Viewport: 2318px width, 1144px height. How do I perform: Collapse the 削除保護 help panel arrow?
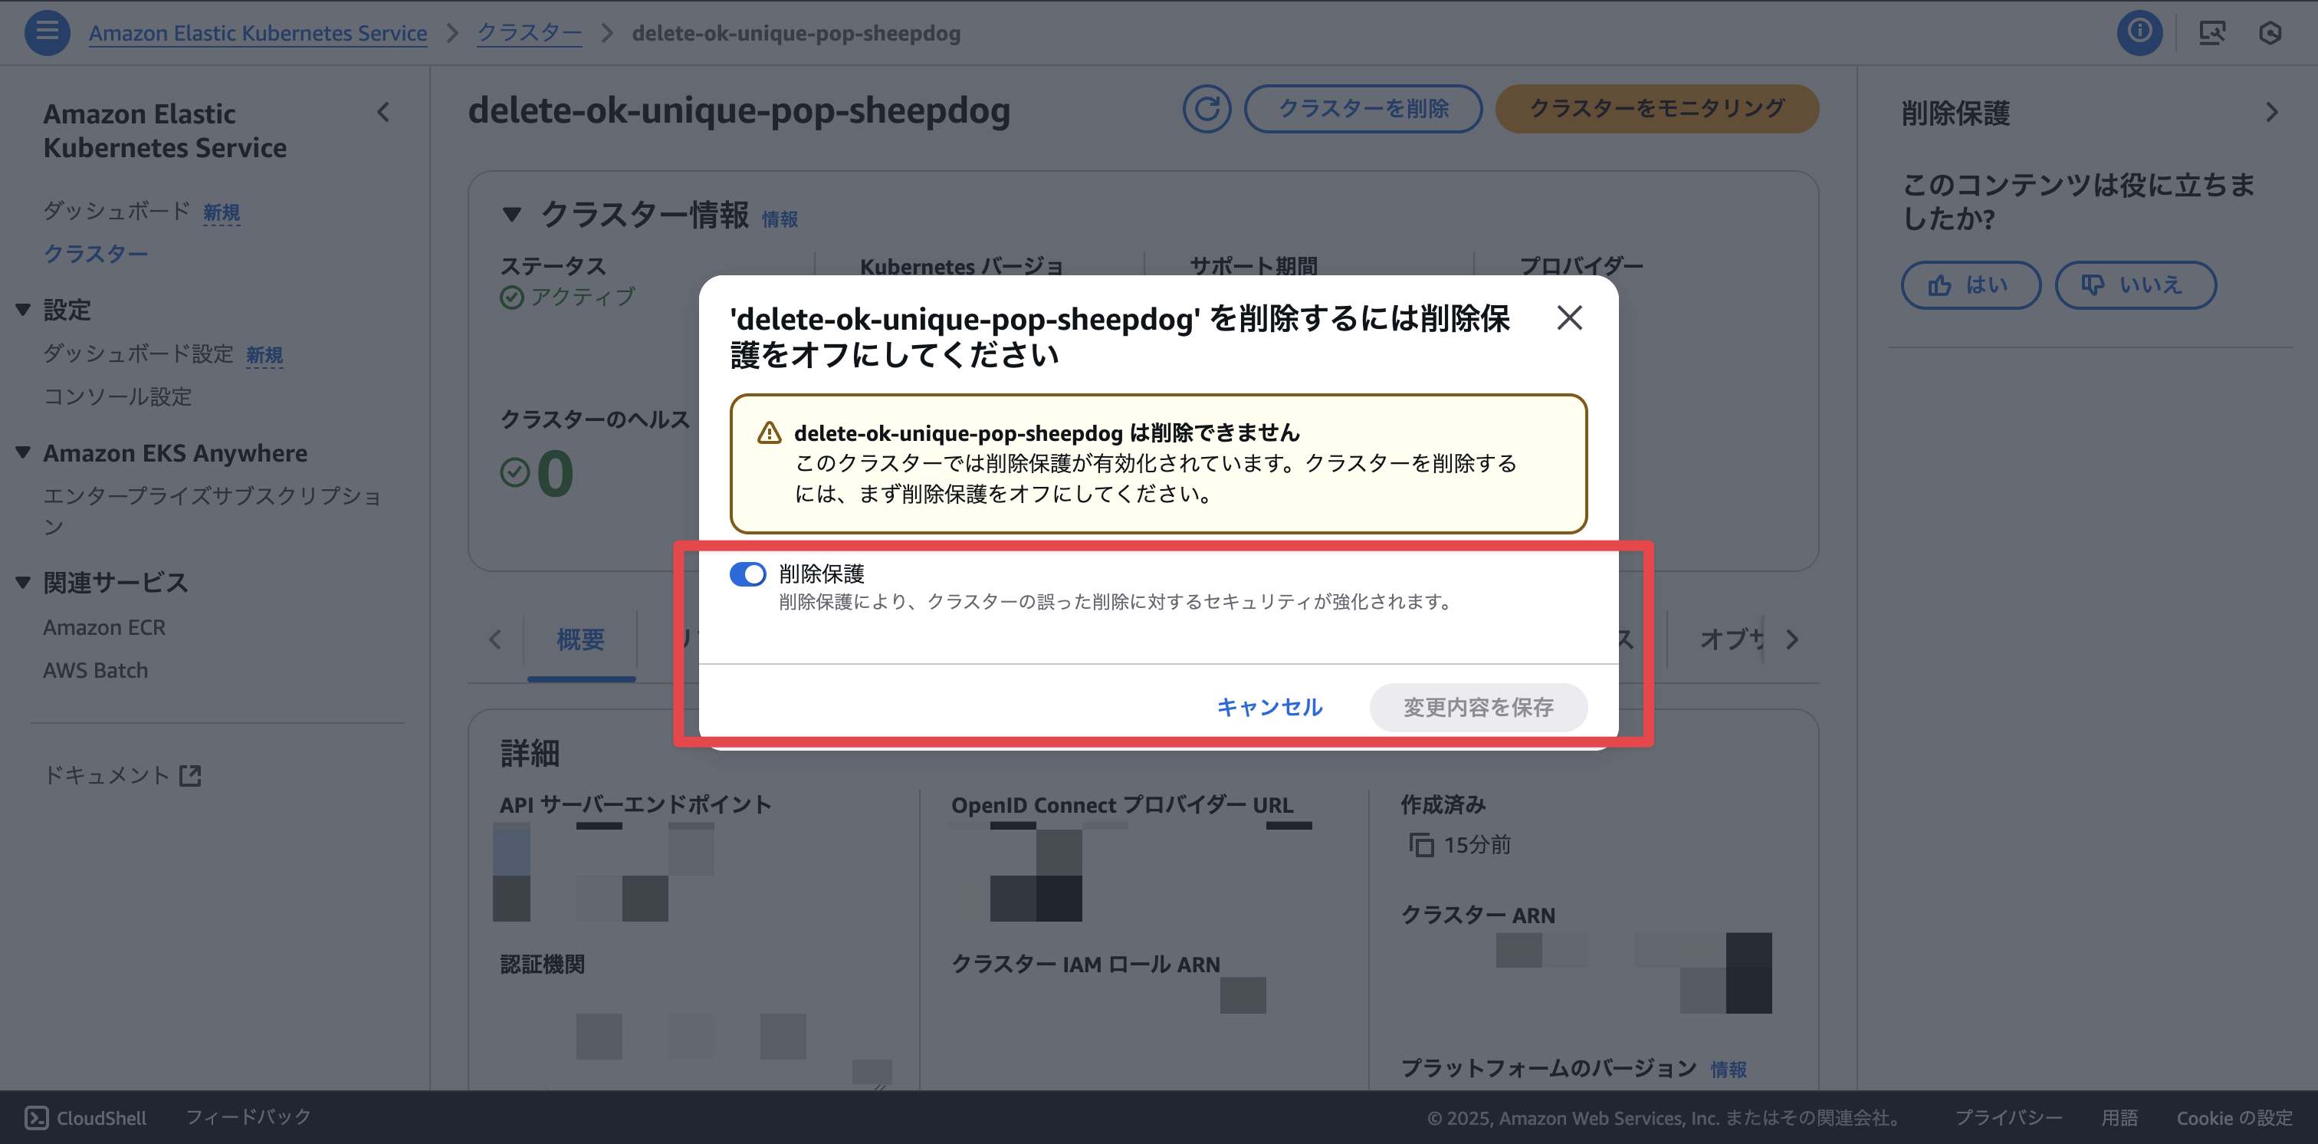(2271, 113)
